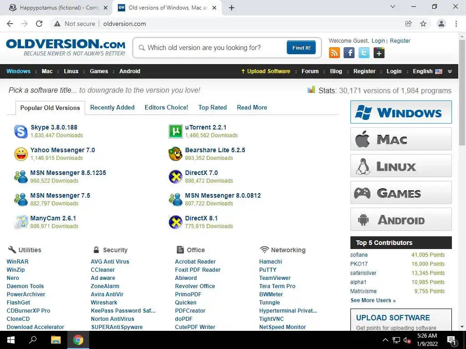This screenshot has height=349, width=466.
Task: Open the Facebook social icon
Action: coord(349,53)
